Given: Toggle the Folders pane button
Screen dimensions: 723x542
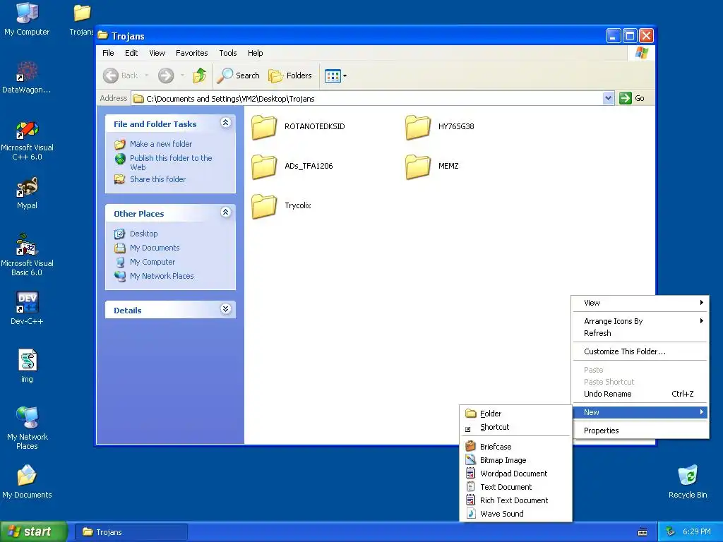Looking at the screenshot, I should pyautogui.click(x=290, y=75).
